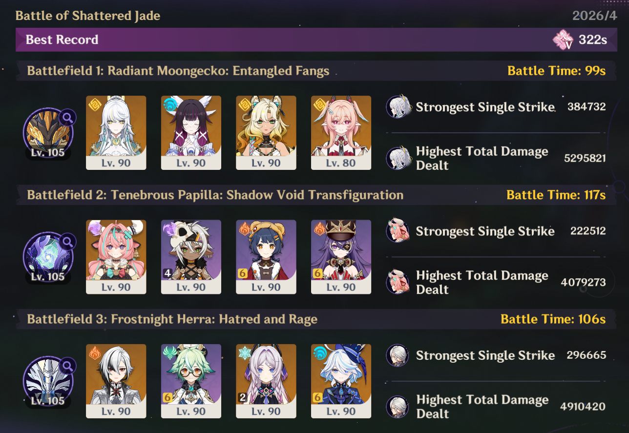The width and height of the screenshot is (629, 433).
Task: Select skull-hat character with constellation 4
Action: click(x=191, y=257)
